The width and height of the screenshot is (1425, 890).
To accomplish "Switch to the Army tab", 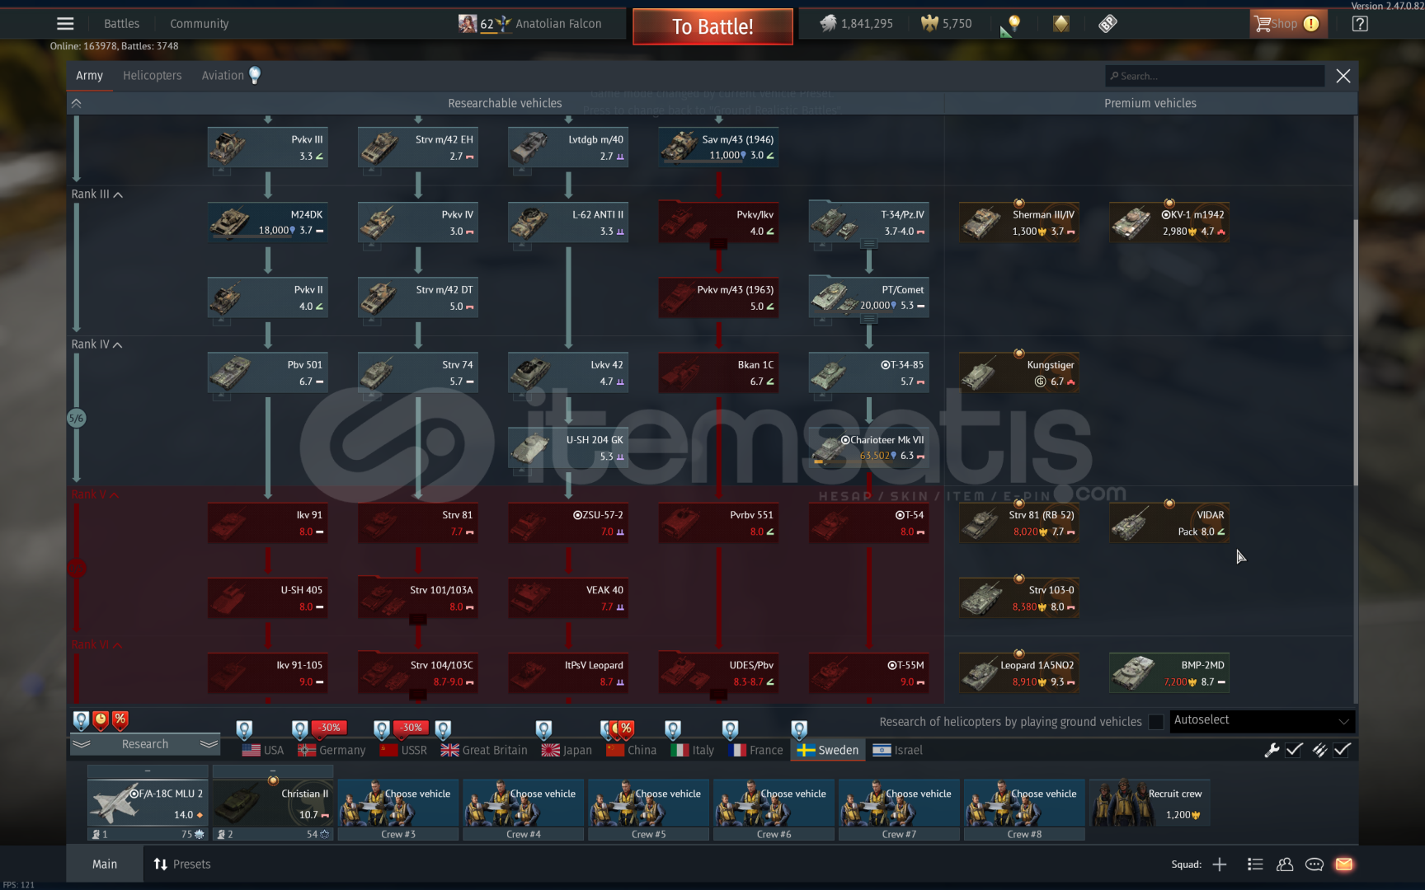I will pyautogui.click(x=89, y=76).
